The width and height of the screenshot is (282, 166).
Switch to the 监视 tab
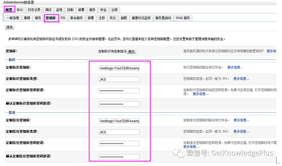click(59, 10)
